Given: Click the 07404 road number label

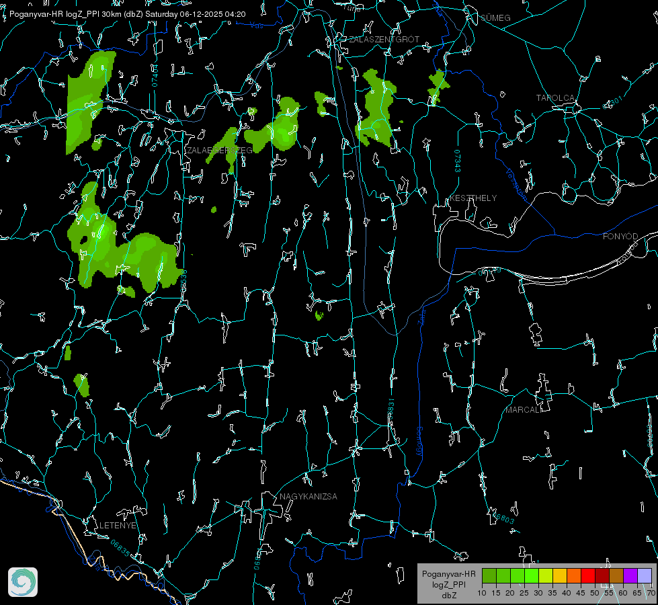Looking at the screenshot, I should point(155,76).
